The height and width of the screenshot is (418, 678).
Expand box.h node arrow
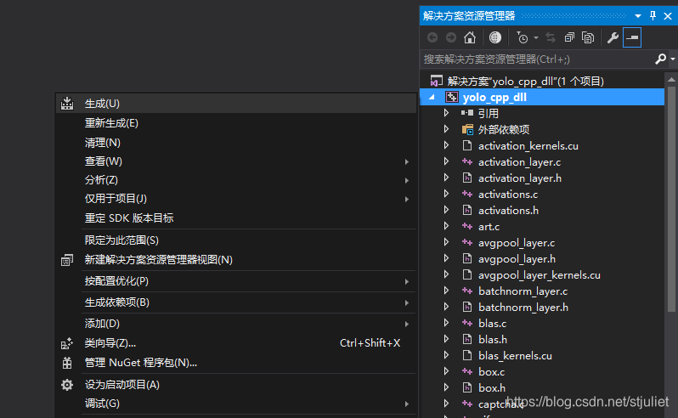446,387
